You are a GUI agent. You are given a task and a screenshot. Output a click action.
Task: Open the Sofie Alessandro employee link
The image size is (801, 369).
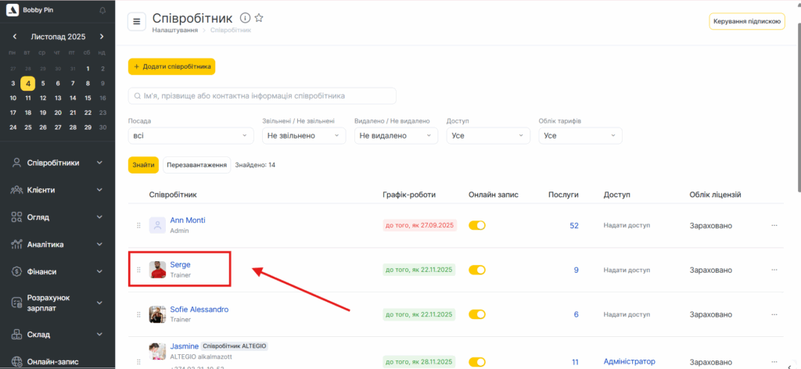(199, 310)
